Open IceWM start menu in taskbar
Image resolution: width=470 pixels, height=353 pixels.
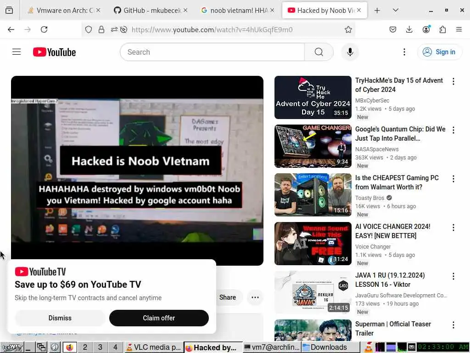click(12, 347)
